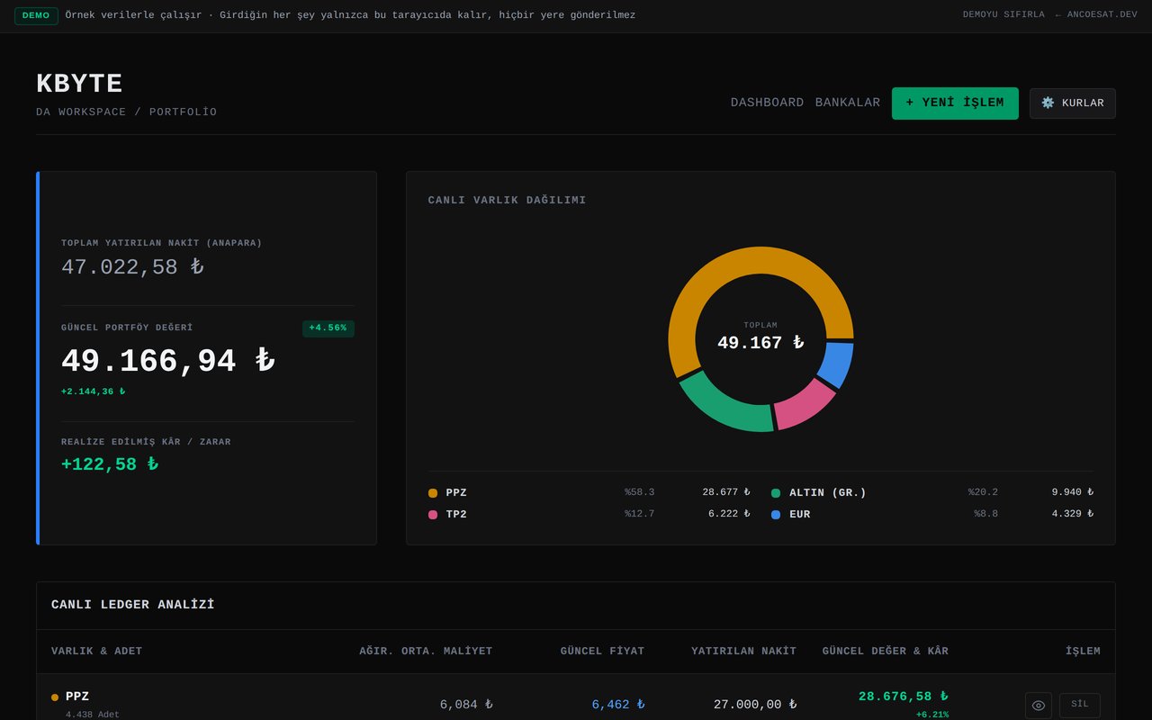Viewport: 1152px width, 720px height.
Task: Click the KBYTE logo title
Action: [x=79, y=84]
